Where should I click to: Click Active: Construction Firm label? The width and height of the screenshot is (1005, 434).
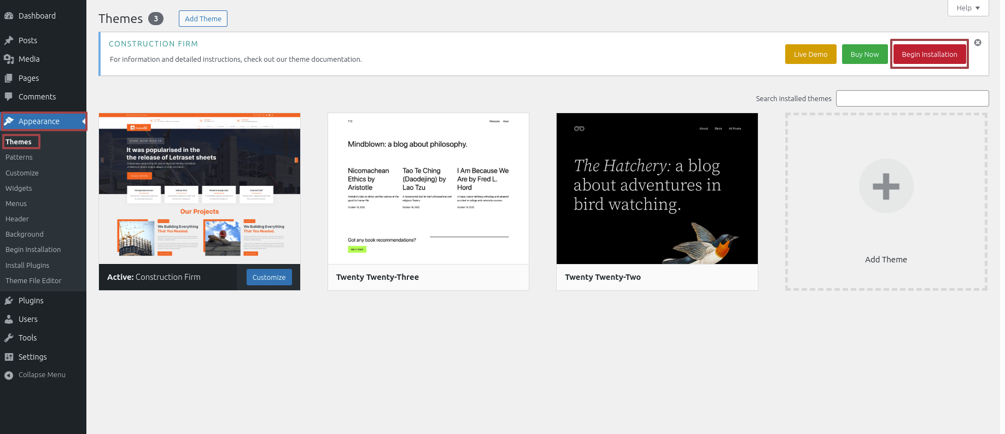(154, 277)
